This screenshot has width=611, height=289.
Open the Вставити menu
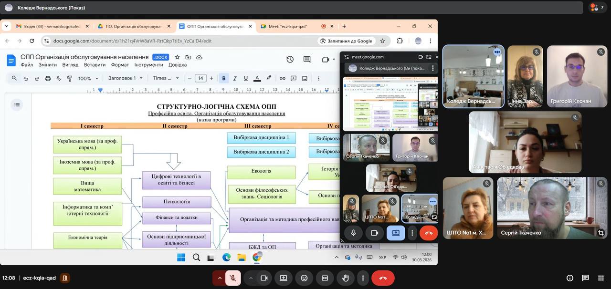tap(95, 65)
